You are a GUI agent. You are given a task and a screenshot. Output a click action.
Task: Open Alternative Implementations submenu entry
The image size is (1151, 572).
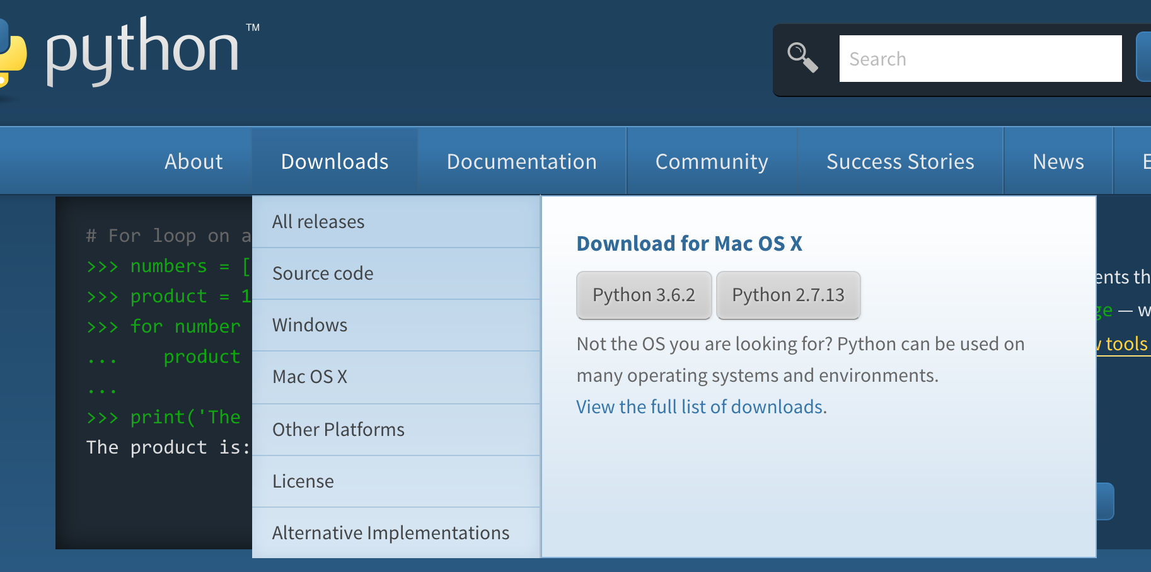click(396, 533)
